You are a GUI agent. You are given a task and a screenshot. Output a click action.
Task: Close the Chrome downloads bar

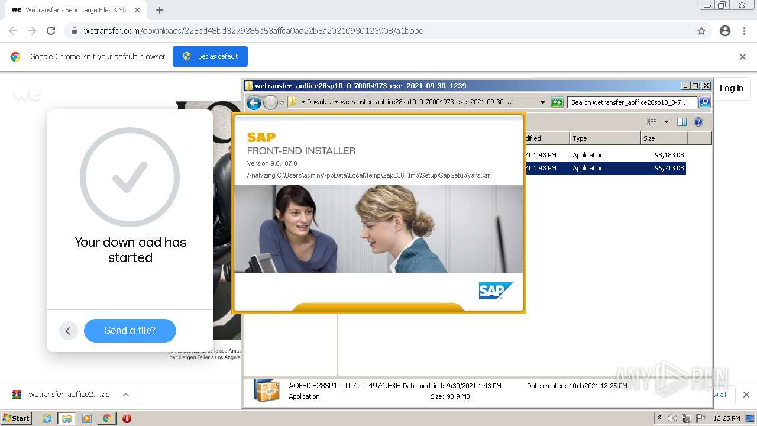[x=746, y=395]
